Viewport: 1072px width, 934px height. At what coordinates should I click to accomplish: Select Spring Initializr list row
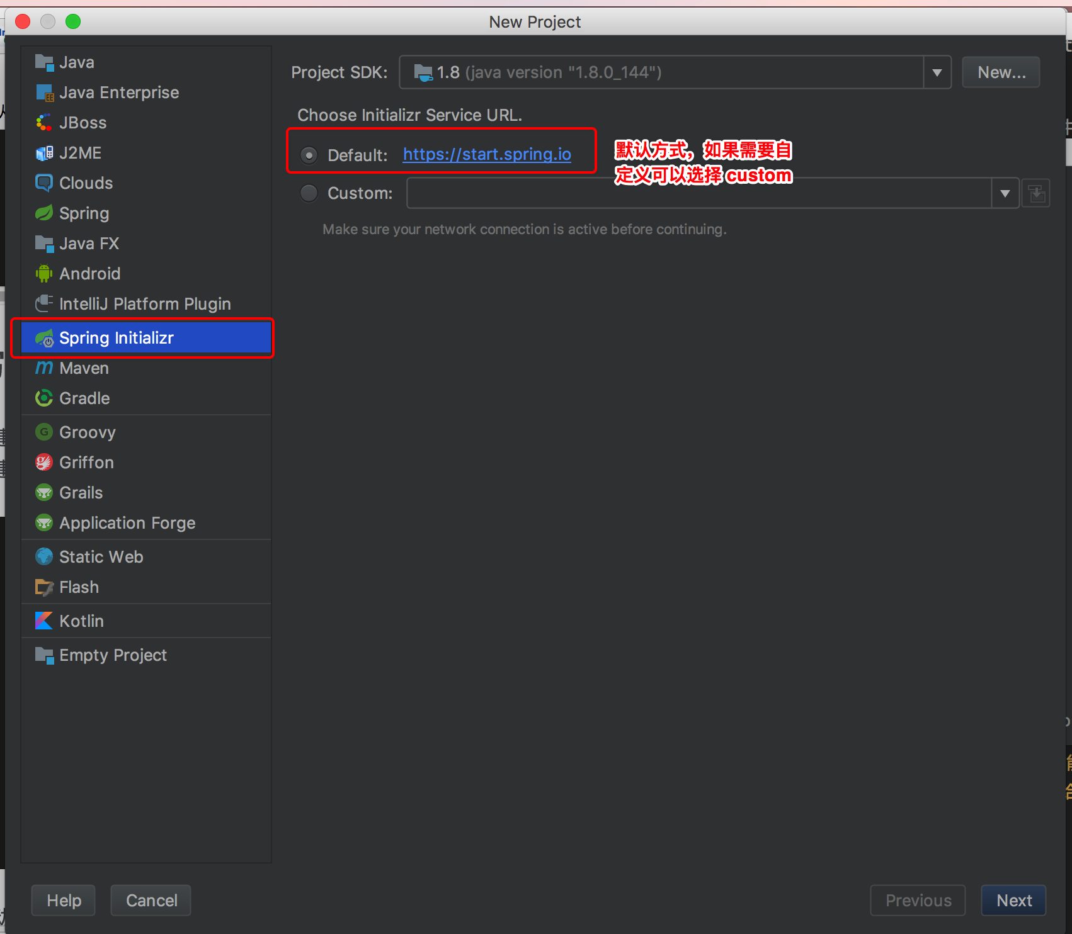(146, 338)
